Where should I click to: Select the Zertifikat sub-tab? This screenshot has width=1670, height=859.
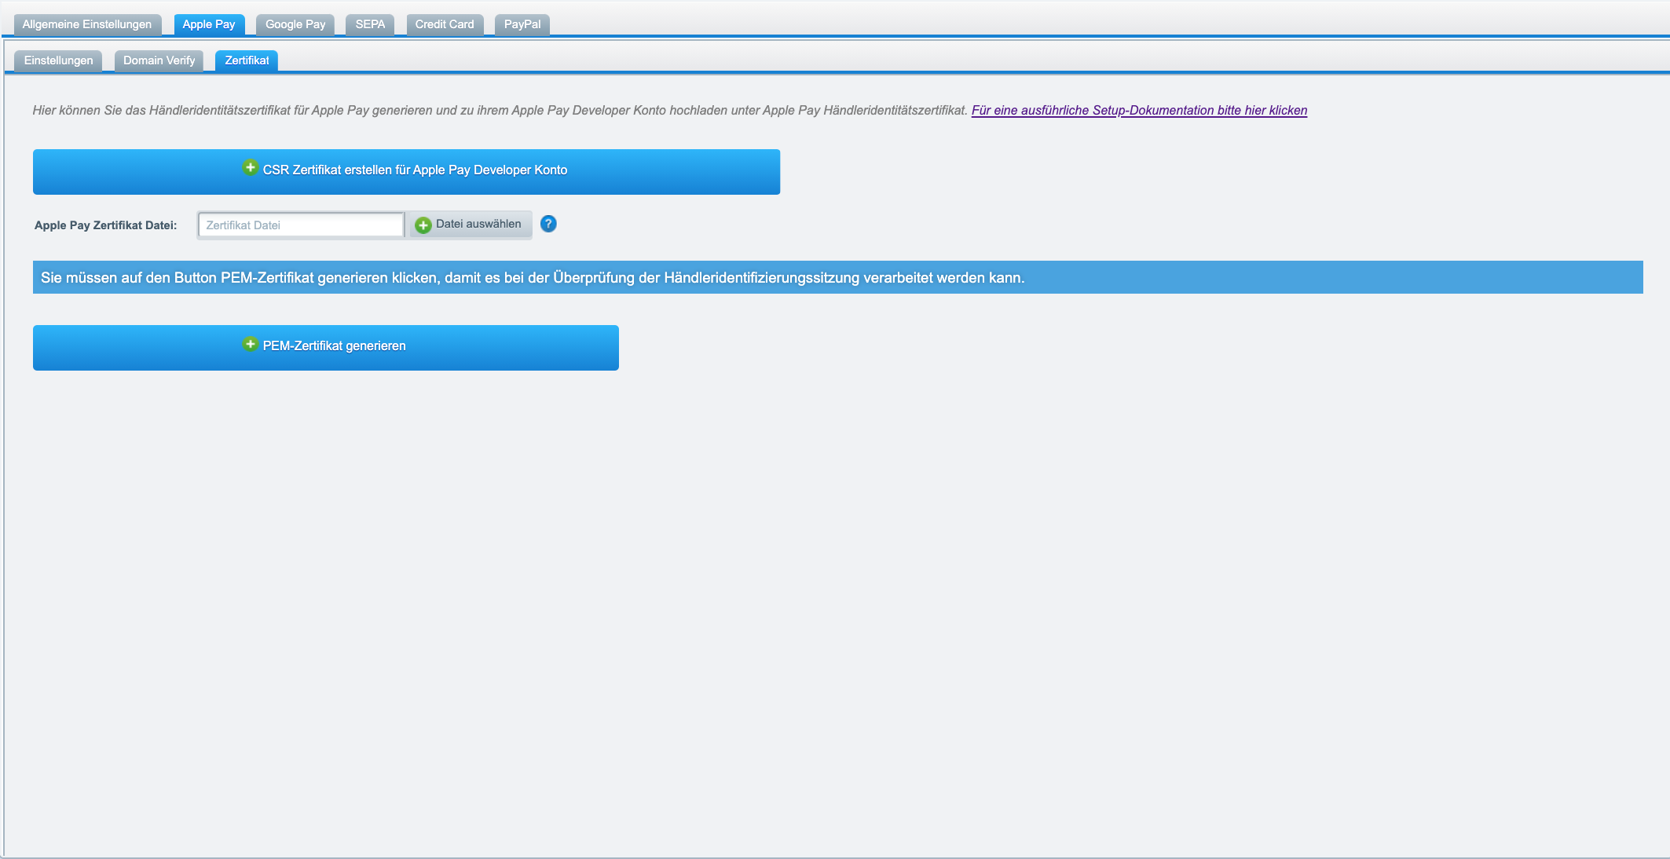pos(247,60)
